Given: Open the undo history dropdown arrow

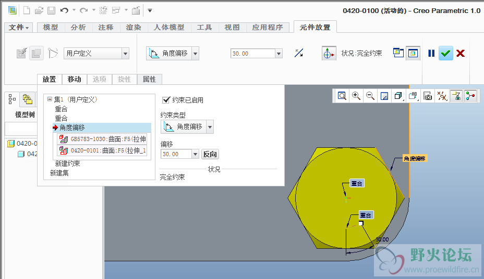Looking at the screenshot, I should point(74,10).
